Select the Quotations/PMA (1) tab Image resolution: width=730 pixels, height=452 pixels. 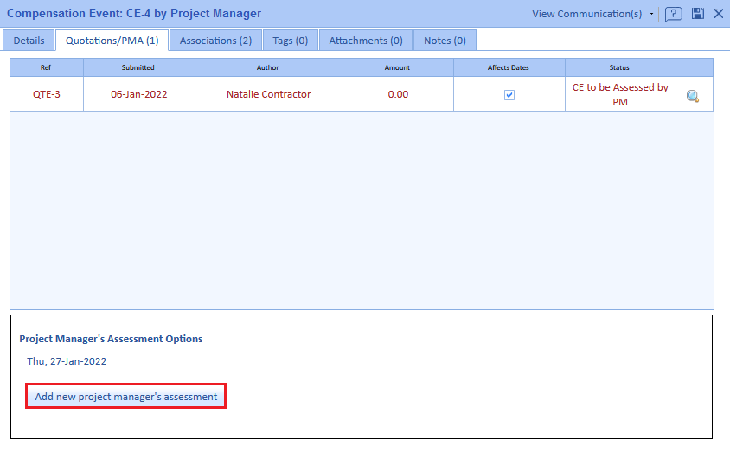click(112, 41)
